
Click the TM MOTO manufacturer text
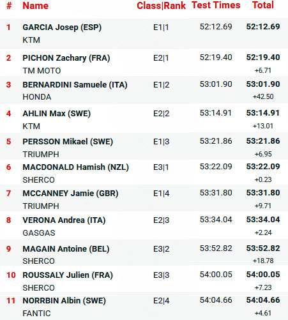click(42, 71)
